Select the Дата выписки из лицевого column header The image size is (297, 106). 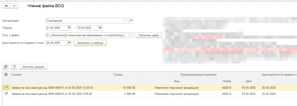[x=278, y=78]
